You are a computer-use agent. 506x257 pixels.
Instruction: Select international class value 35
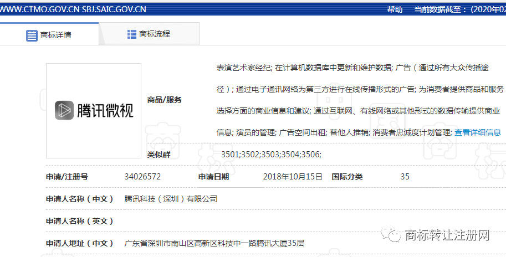405,177
